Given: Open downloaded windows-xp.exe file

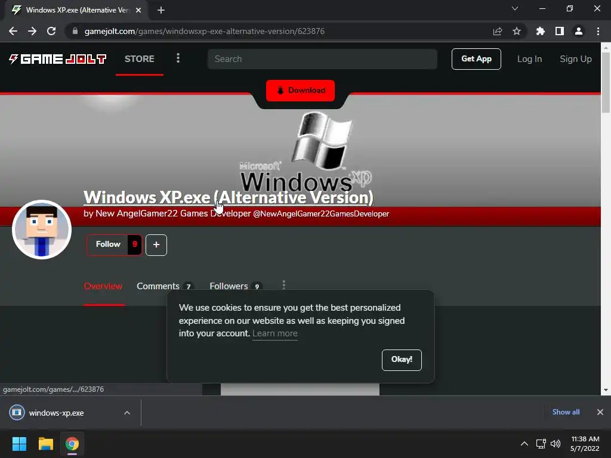Looking at the screenshot, I should (56, 413).
